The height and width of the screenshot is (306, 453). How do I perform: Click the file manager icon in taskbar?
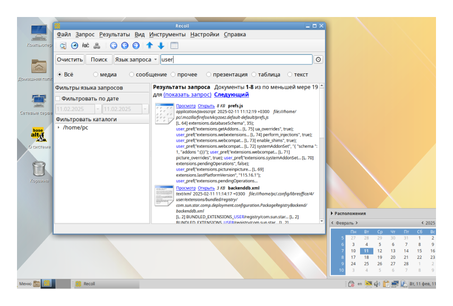(37, 284)
